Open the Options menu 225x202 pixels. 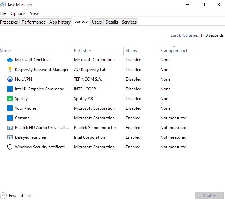pyautogui.click(x=18, y=13)
